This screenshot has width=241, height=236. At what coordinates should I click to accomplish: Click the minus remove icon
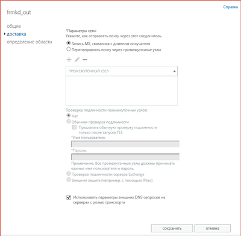(x=85, y=60)
